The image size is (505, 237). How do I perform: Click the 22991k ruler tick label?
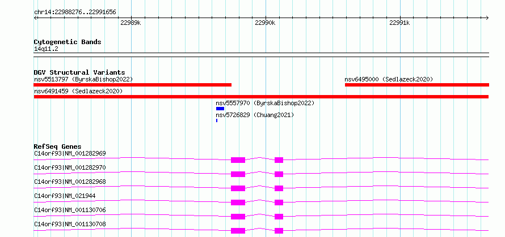click(399, 23)
